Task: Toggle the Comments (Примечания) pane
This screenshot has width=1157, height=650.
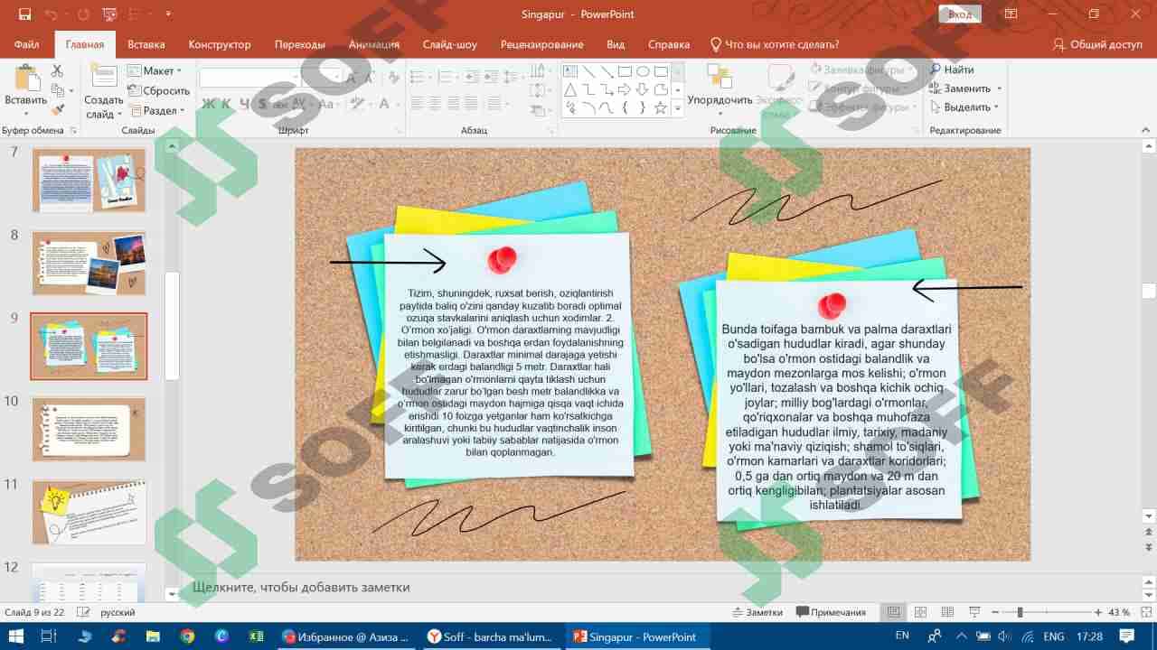Action: click(831, 612)
